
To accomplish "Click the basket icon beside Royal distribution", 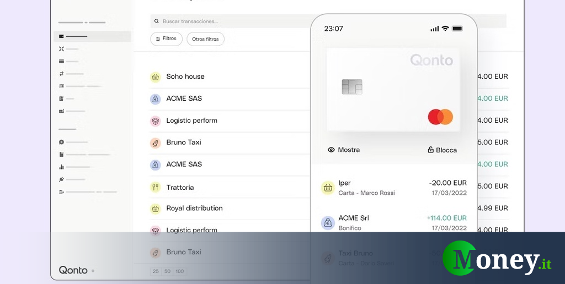I will pos(155,209).
